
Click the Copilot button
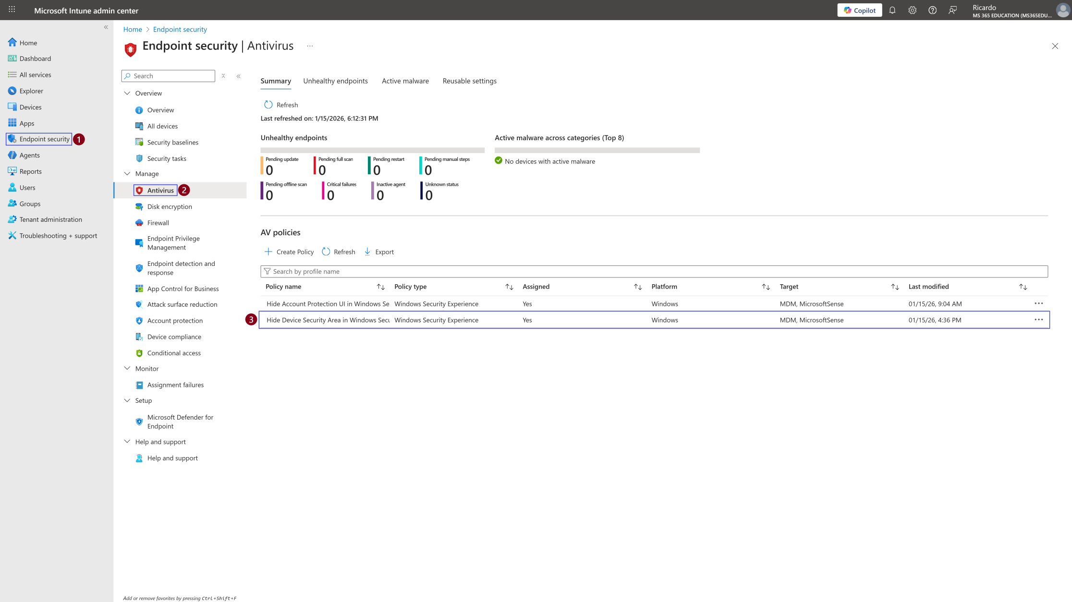coord(860,10)
